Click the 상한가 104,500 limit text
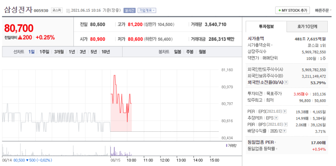Viewport: 336px width, 166px height. point(159,25)
